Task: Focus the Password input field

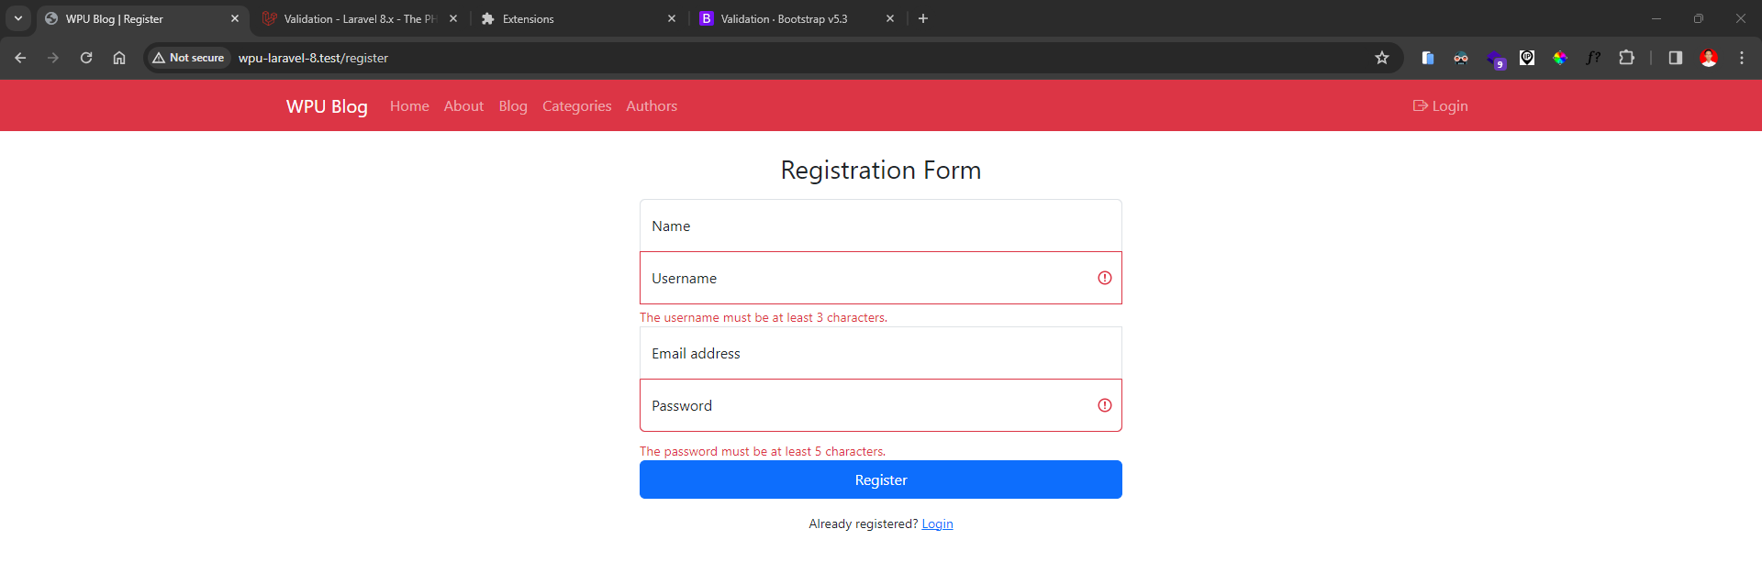Action: coord(881,405)
